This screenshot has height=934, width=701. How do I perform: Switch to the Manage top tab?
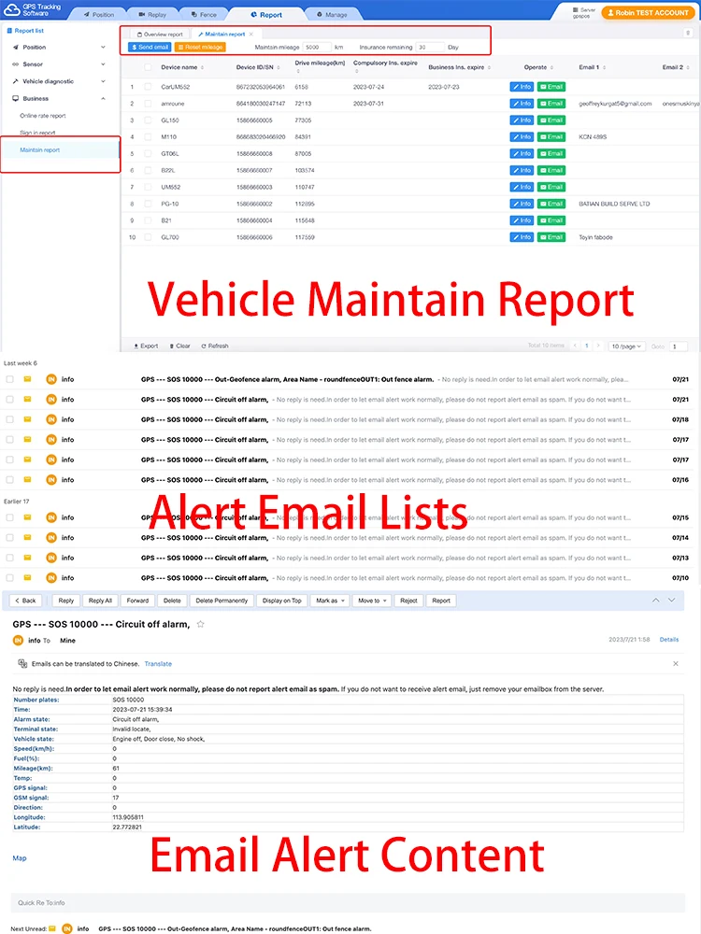tap(332, 14)
